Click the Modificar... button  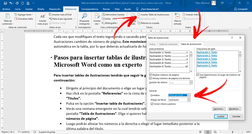234,109
